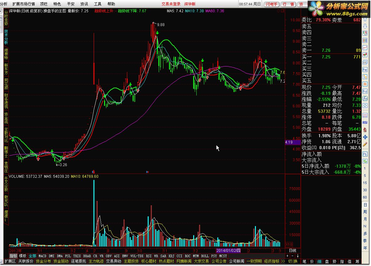Image resolution: width=371 pixels, height=266 pixels.
Task: Click 交易未登录 trade login link
Action: [171, 4]
